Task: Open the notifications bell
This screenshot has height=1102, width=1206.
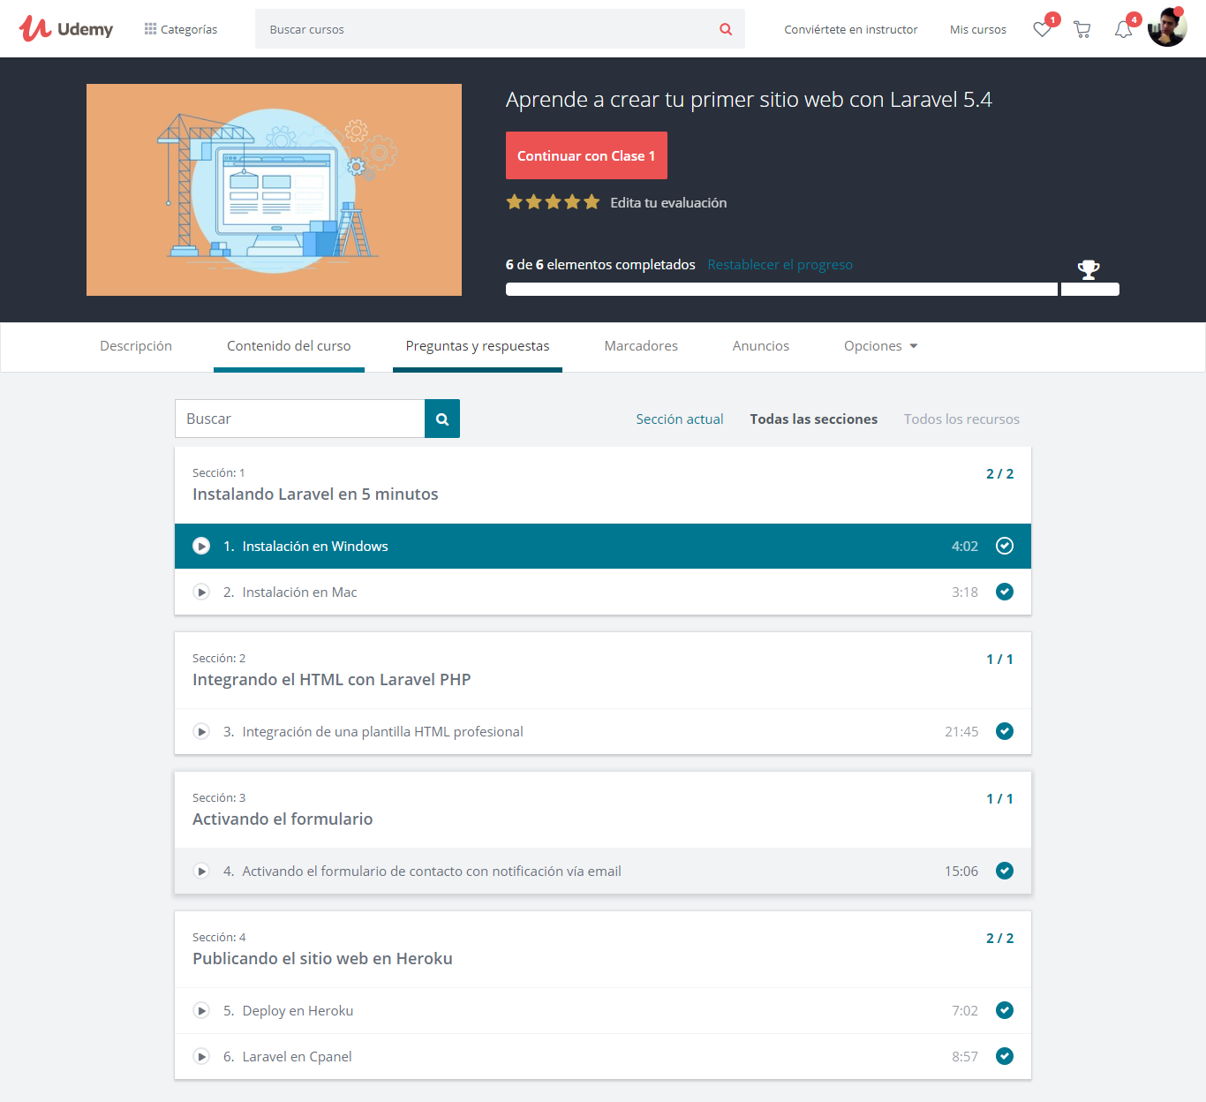Action: [1123, 30]
